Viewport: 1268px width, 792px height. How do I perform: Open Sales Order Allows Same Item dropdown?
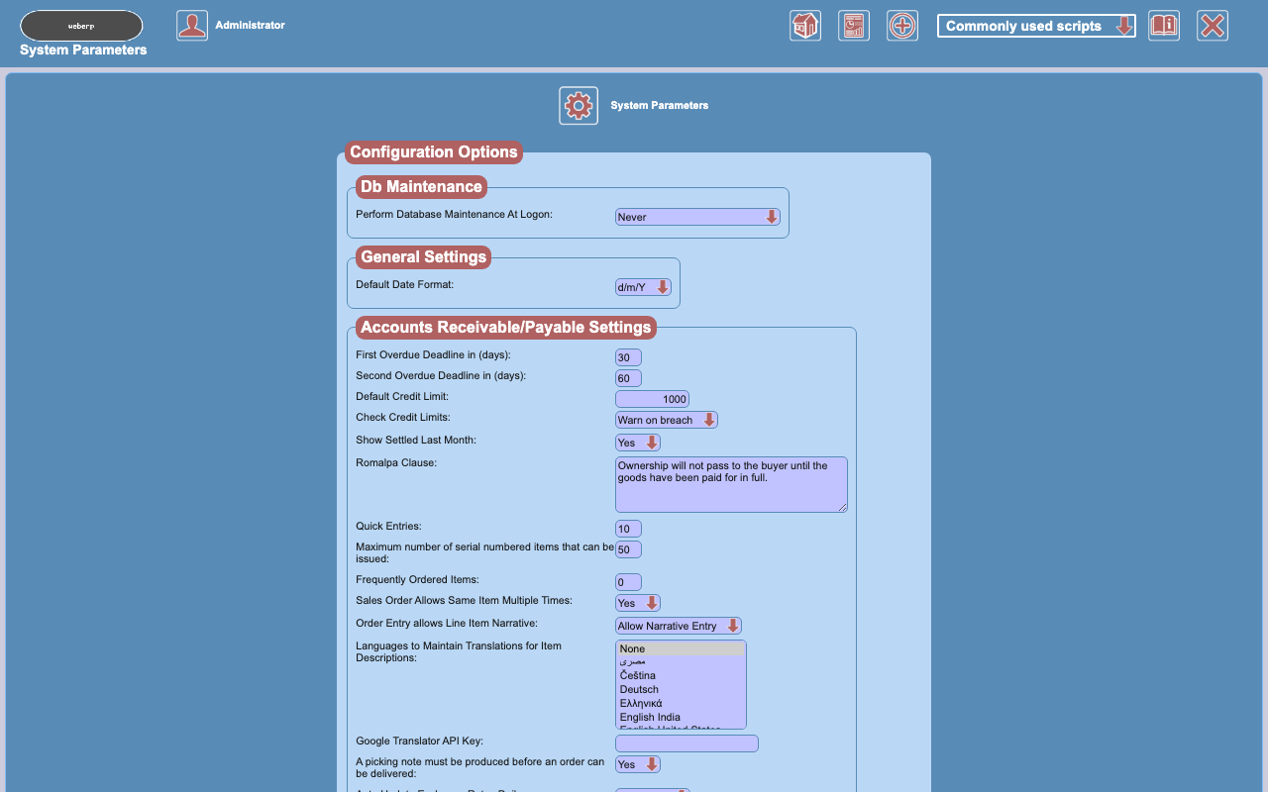point(638,603)
